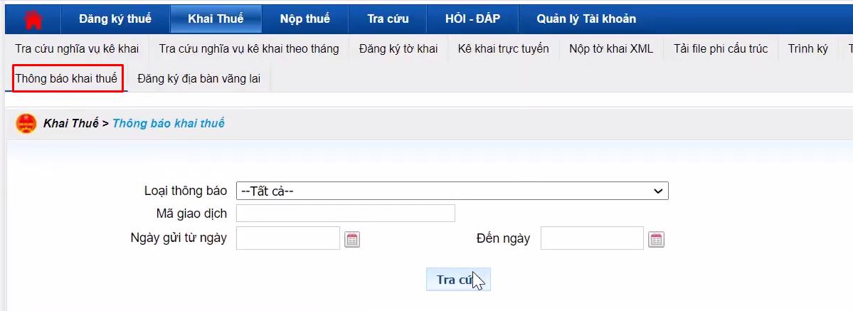Image resolution: width=853 pixels, height=311 pixels.
Task: Go to Trình ký tab
Action: coord(808,49)
